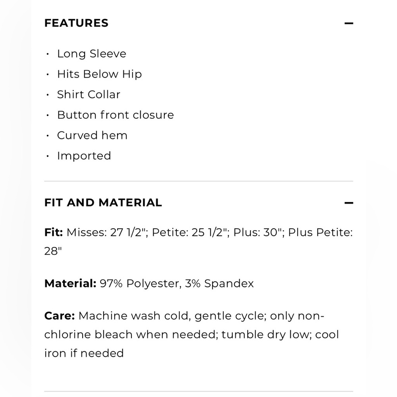The height and width of the screenshot is (397, 397).
Task: Click the Imported list item
Action: click(84, 156)
